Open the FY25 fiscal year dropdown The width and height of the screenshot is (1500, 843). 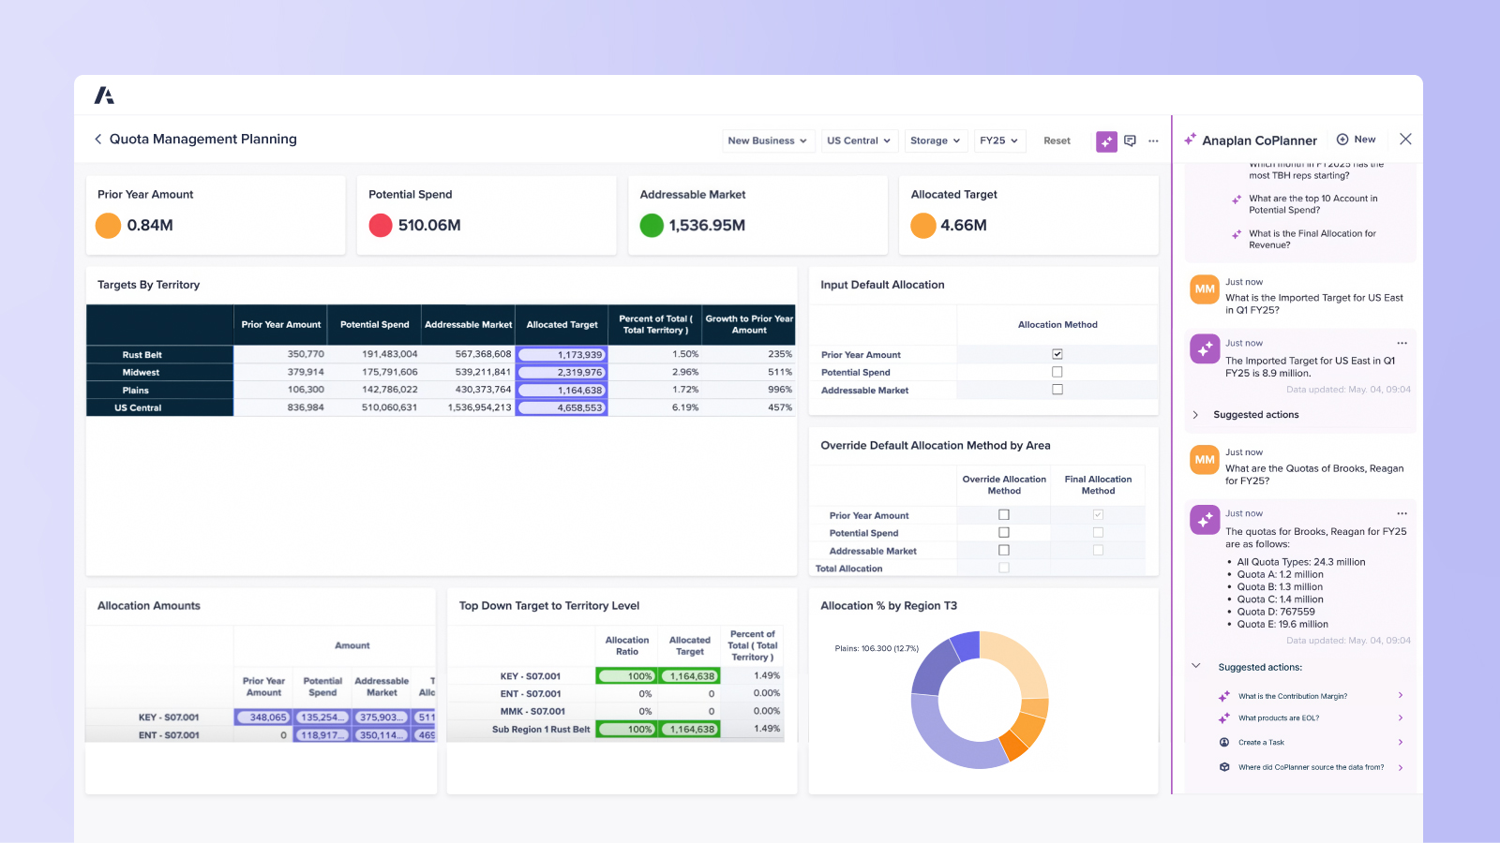(x=999, y=140)
